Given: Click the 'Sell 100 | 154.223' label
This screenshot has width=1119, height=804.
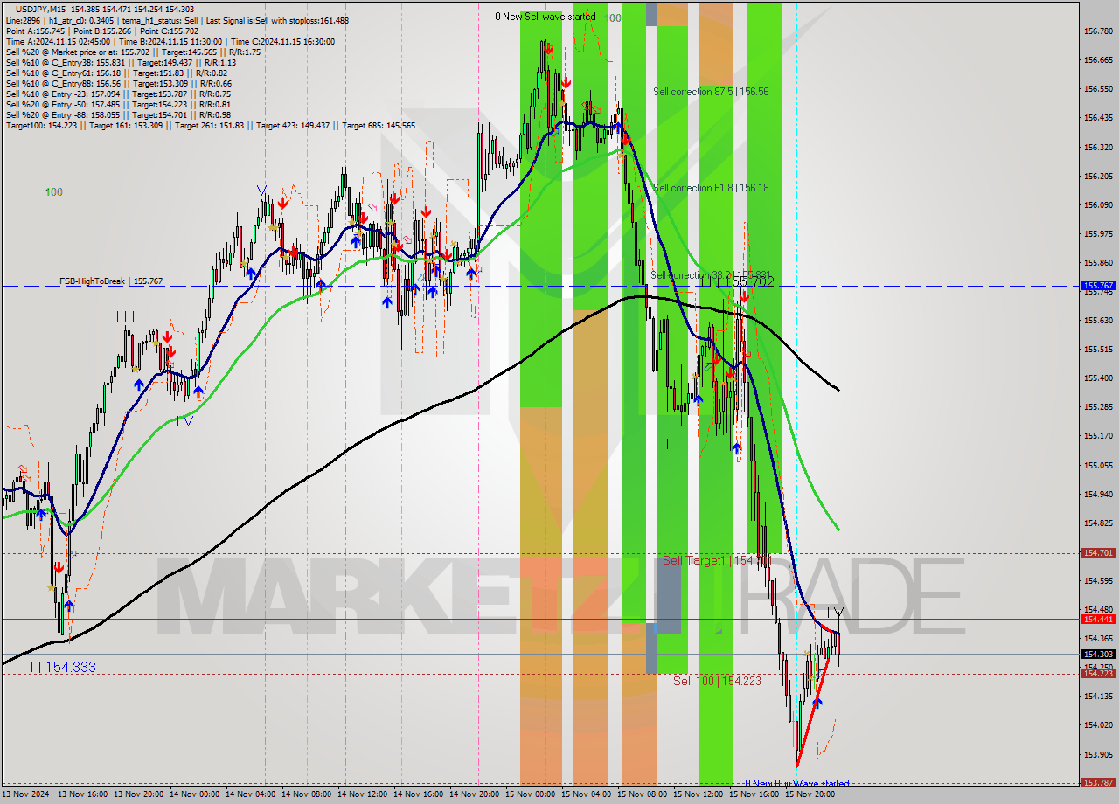Looking at the screenshot, I should pyautogui.click(x=717, y=680).
